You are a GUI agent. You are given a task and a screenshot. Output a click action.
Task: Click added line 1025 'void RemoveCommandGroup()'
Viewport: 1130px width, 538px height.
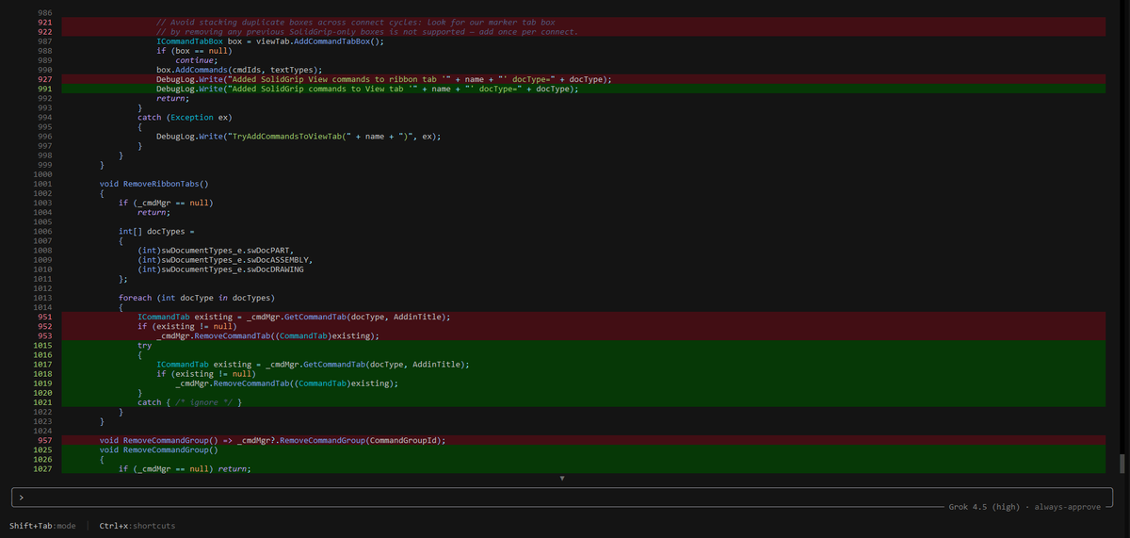tap(159, 450)
